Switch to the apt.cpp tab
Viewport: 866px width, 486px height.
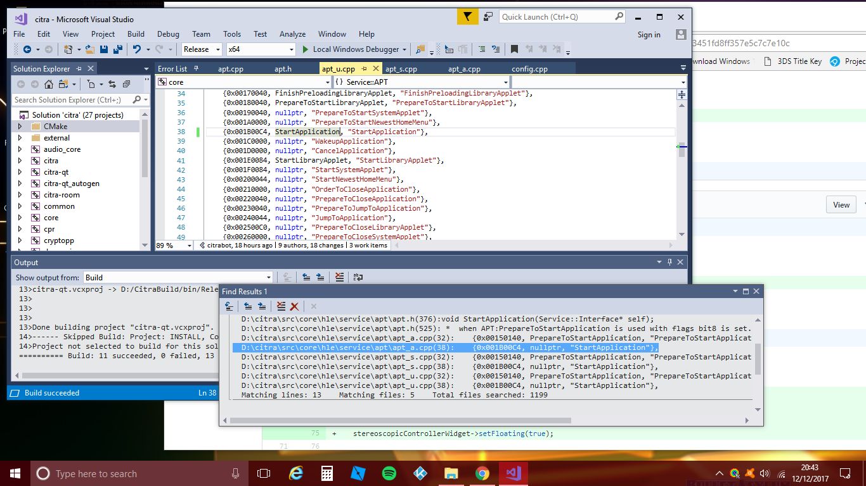[x=230, y=69]
